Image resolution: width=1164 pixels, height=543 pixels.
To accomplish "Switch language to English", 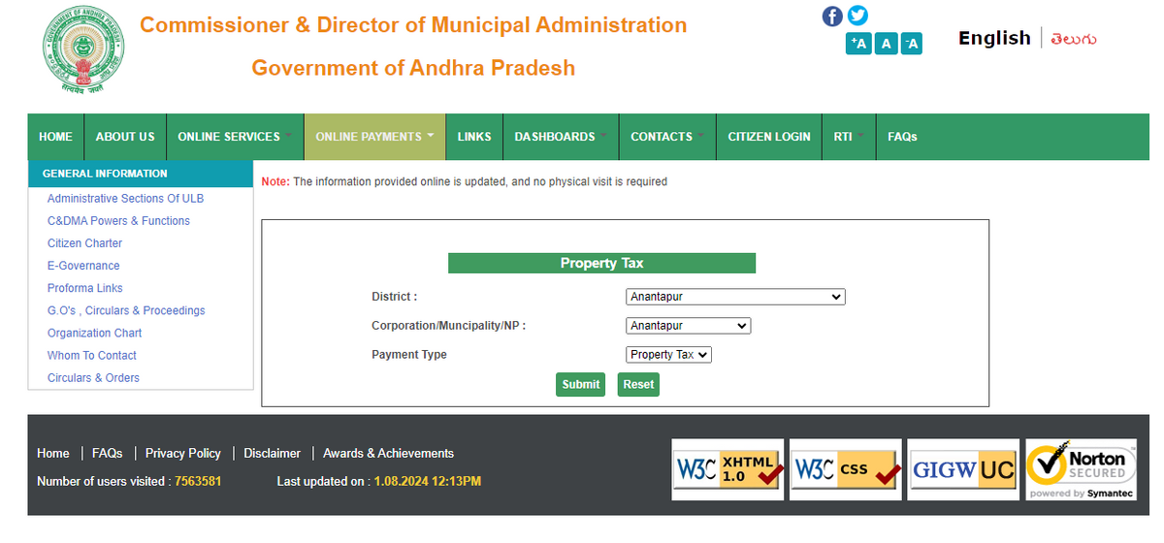I will (994, 38).
